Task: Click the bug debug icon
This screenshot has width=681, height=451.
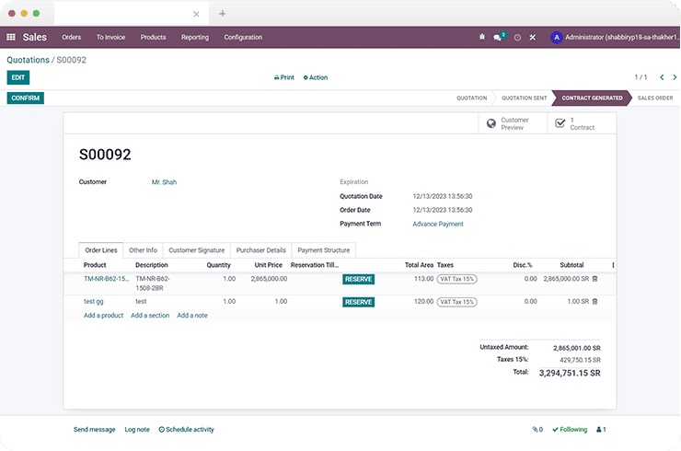Action: click(481, 38)
